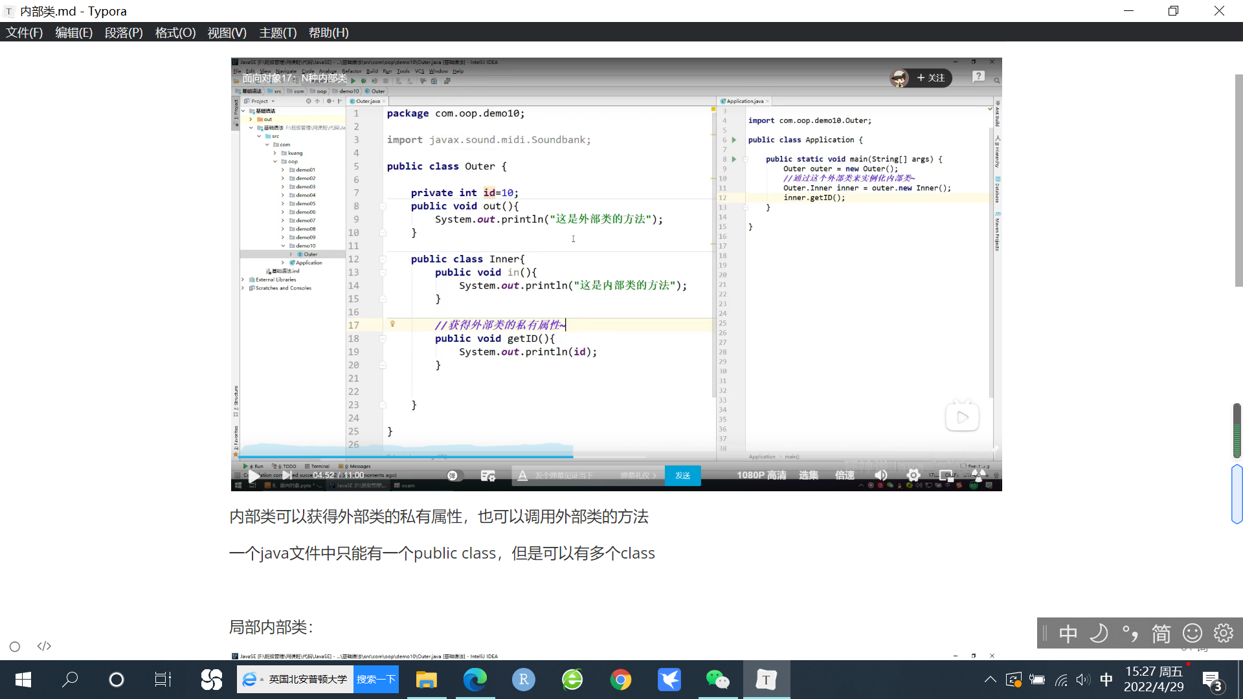Click the 简 simplified Chinese icon
The height and width of the screenshot is (699, 1243).
click(1161, 633)
